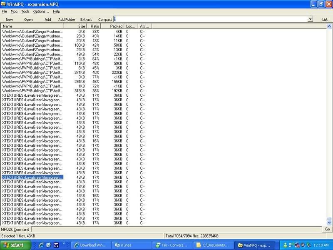Viewport: 333px width, 250px height.
Task: Open the Help menu
Action: click(57, 12)
